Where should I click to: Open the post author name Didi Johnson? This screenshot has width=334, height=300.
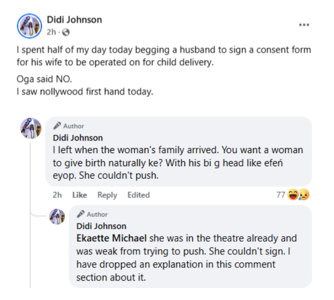(x=74, y=20)
